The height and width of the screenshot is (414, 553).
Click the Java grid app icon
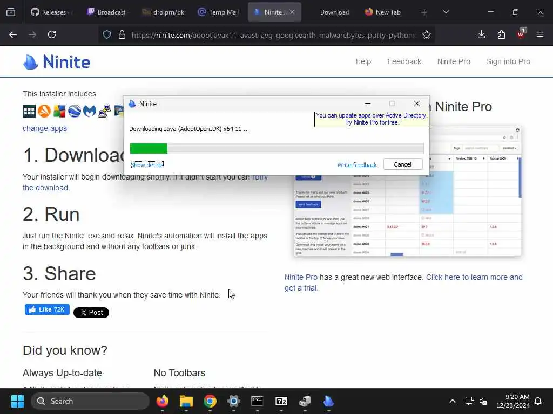(x=29, y=111)
